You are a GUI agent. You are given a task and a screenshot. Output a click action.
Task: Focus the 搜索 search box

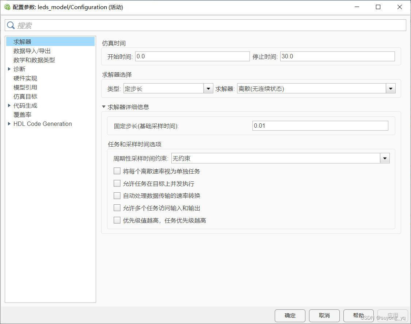pyautogui.click(x=205, y=26)
